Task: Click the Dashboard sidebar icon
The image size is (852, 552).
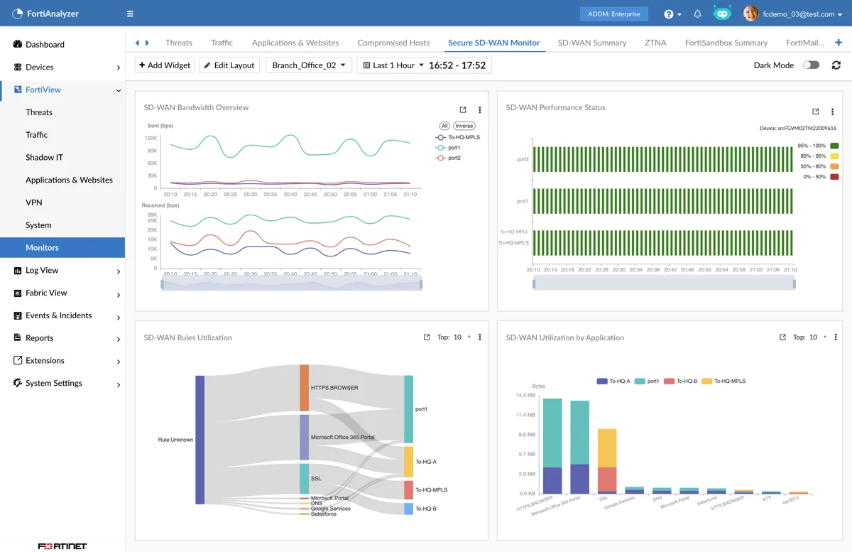Action: (x=18, y=44)
